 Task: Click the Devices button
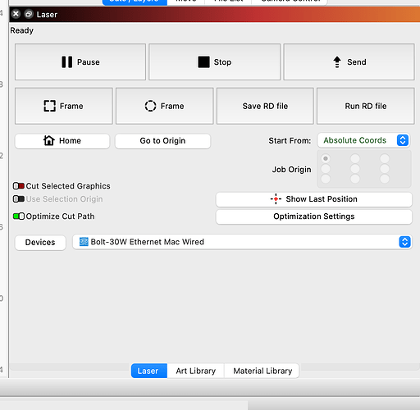pyautogui.click(x=40, y=243)
